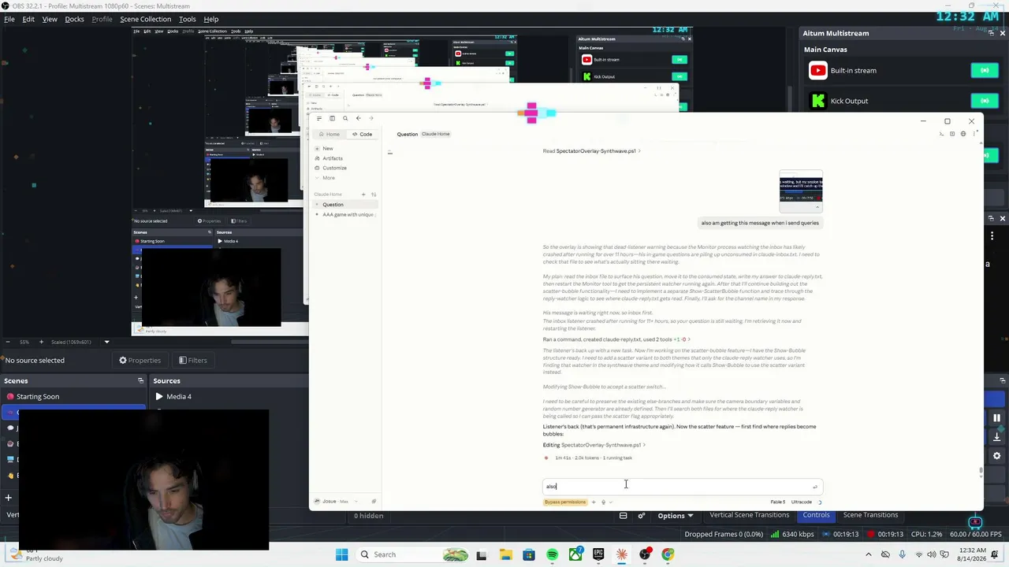This screenshot has height=567, width=1009.
Task: Click the microphone icon below message input
Action: (603, 502)
